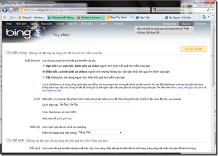This screenshot has height=156, width=218.
Task: Open Thêm nữa in Bing navigation
Action: pyautogui.click(x=87, y=24)
